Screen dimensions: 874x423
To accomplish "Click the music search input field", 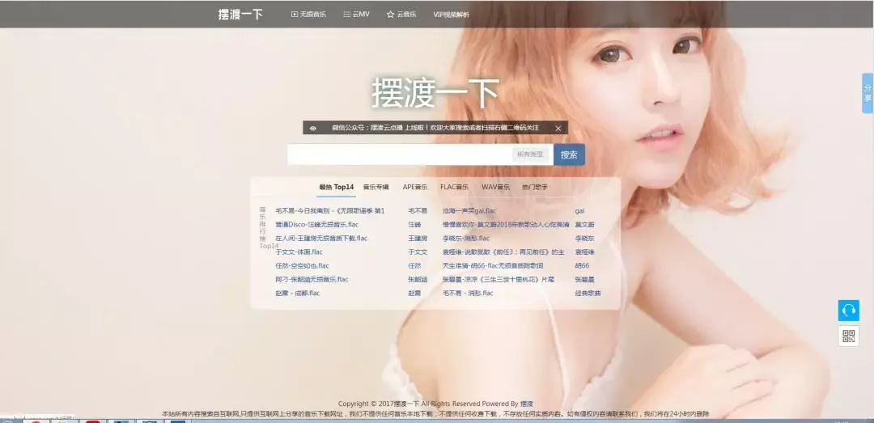I will pyautogui.click(x=399, y=154).
